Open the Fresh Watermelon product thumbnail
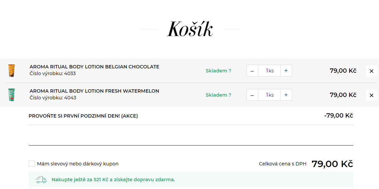The height and width of the screenshot is (189, 379). tap(11, 95)
